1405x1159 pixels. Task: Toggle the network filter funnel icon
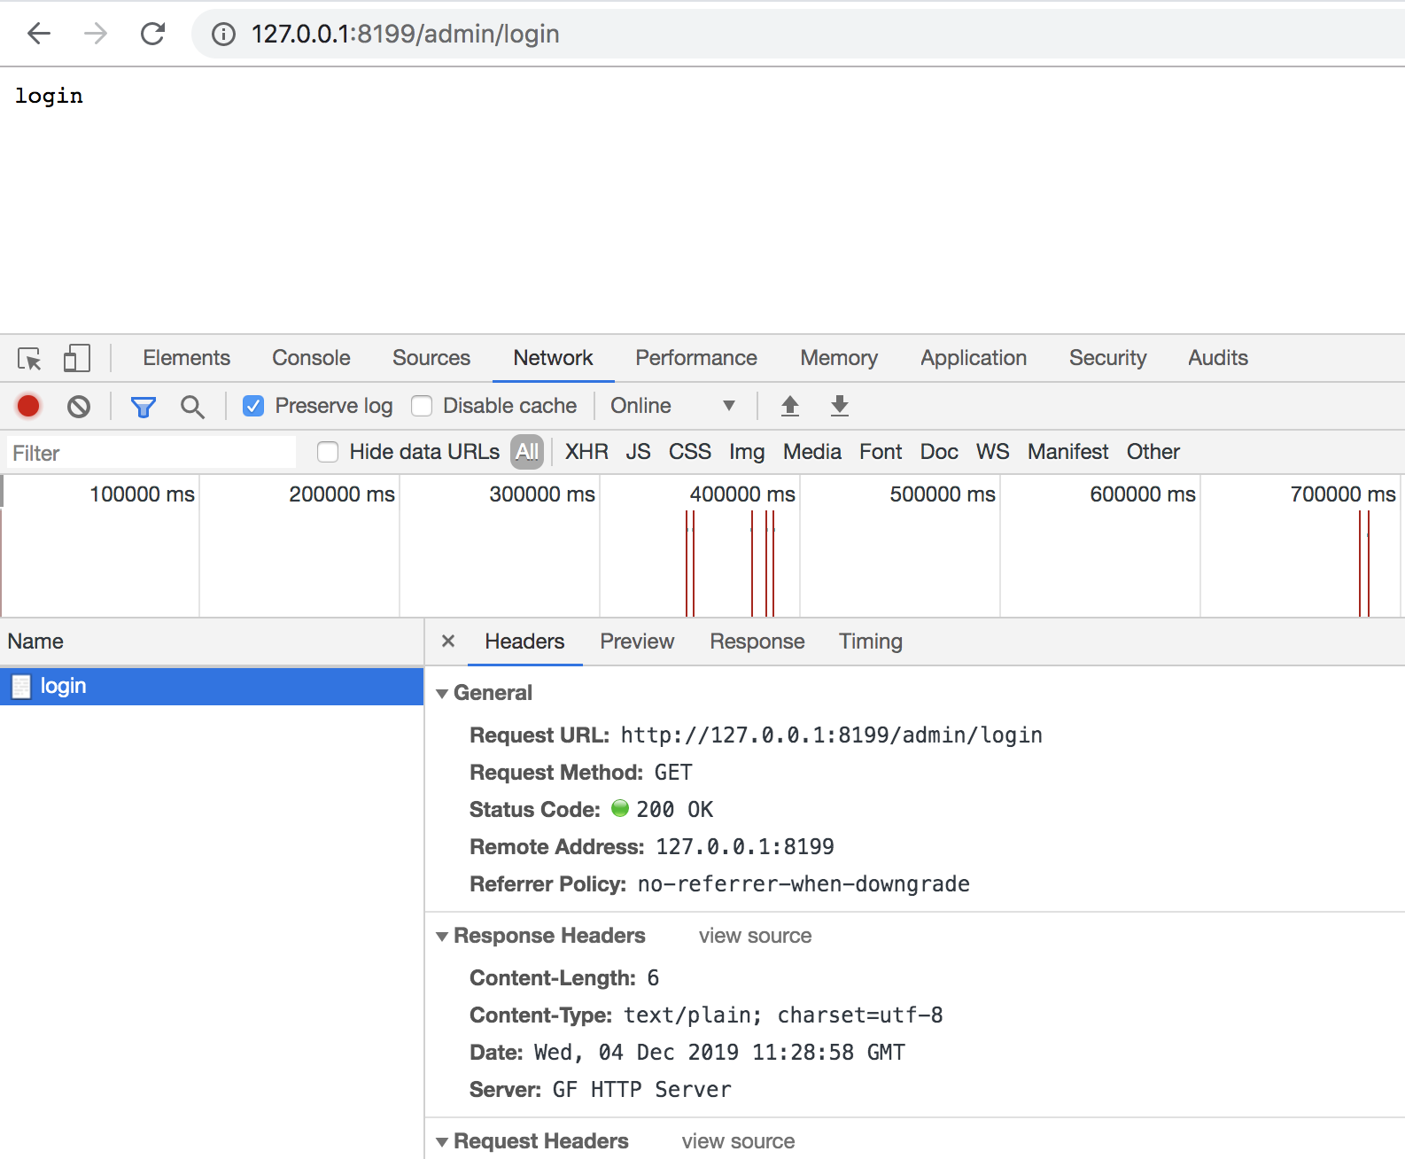point(143,407)
